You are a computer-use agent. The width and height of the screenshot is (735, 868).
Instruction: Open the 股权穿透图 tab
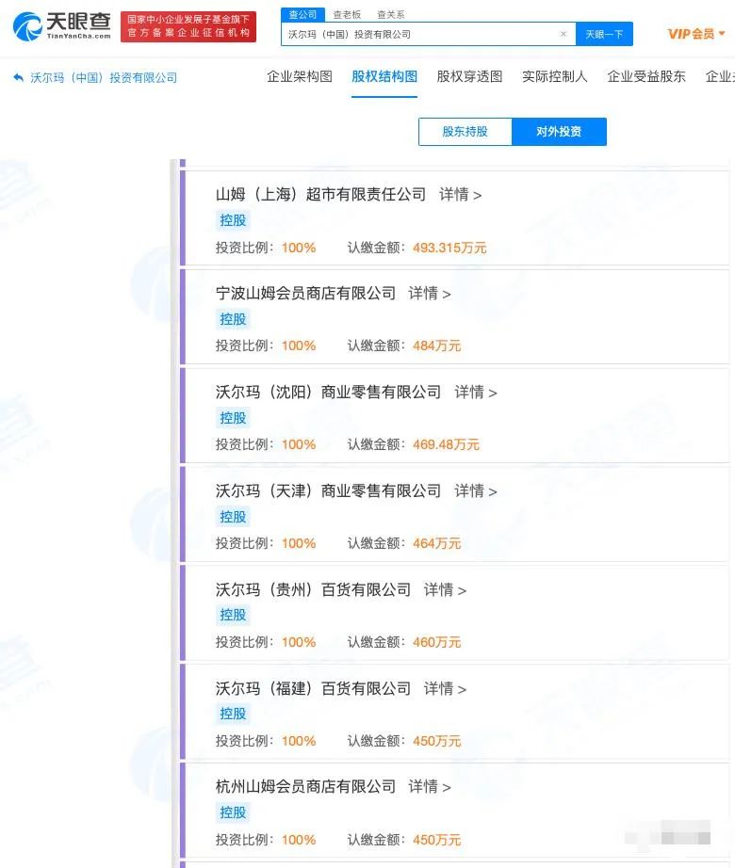pos(469,76)
